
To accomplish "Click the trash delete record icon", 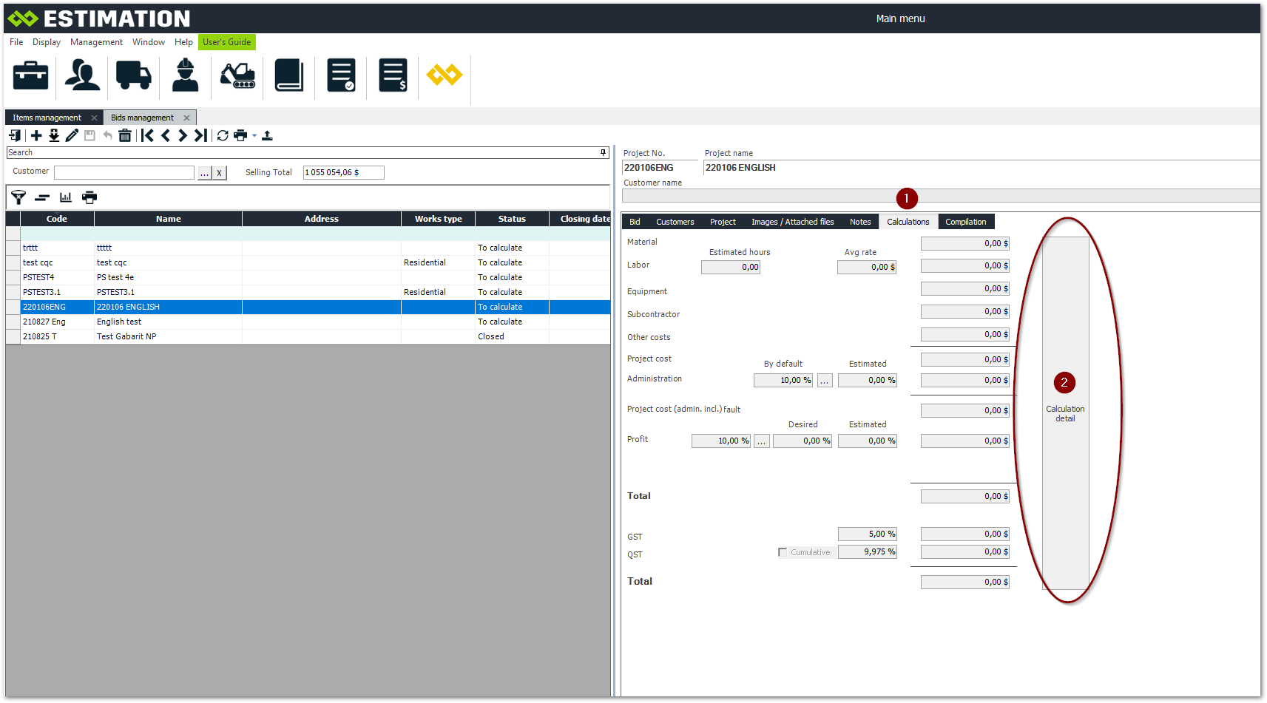I will [125, 135].
